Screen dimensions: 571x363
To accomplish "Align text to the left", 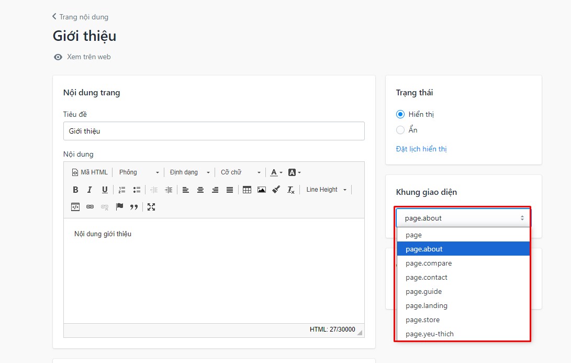I will 186,190.
